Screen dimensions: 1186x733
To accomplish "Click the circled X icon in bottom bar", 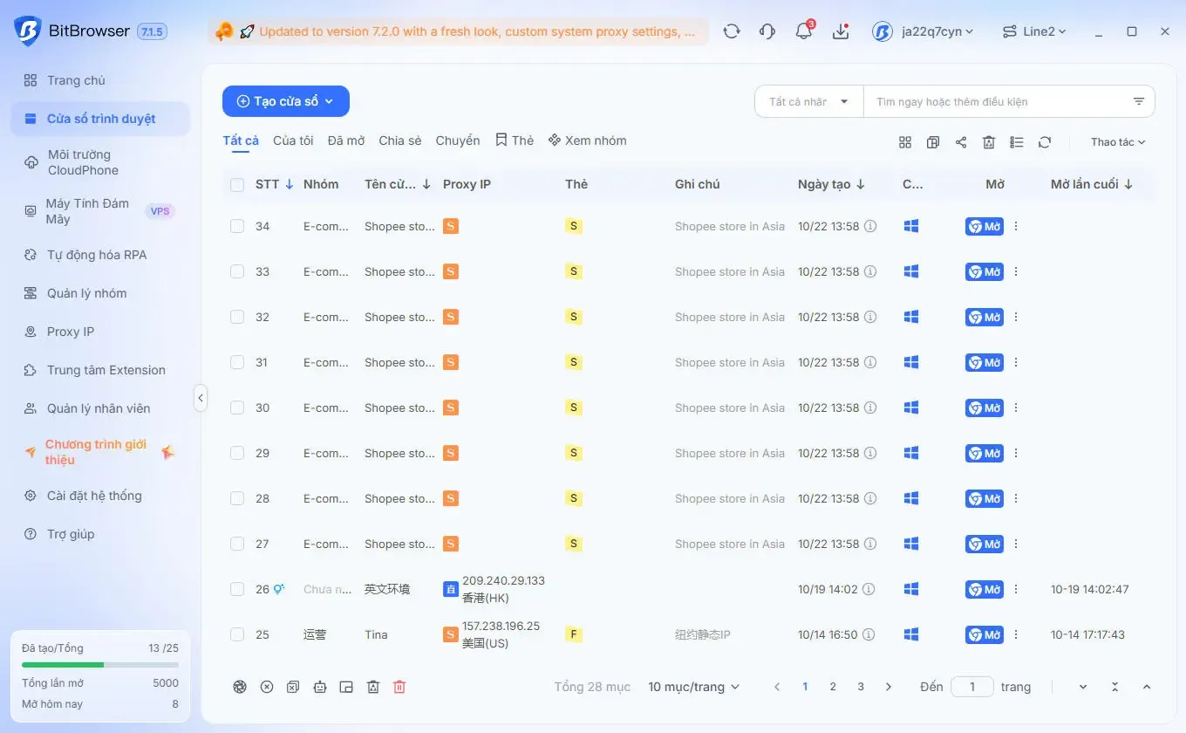I will pos(267,687).
